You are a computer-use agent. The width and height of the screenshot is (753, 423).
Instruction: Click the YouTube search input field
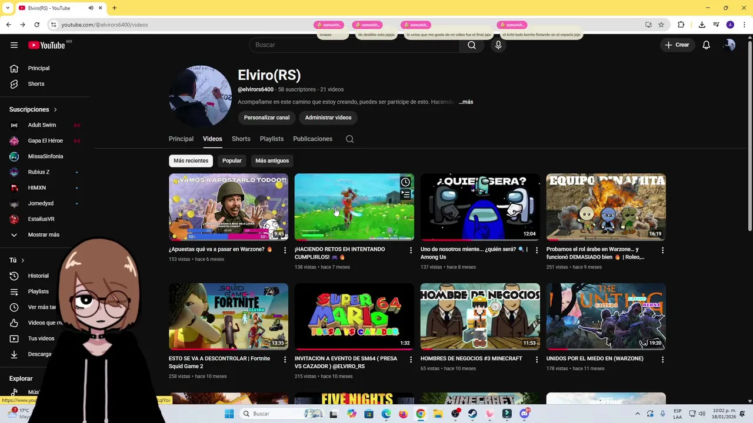(x=354, y=45)
